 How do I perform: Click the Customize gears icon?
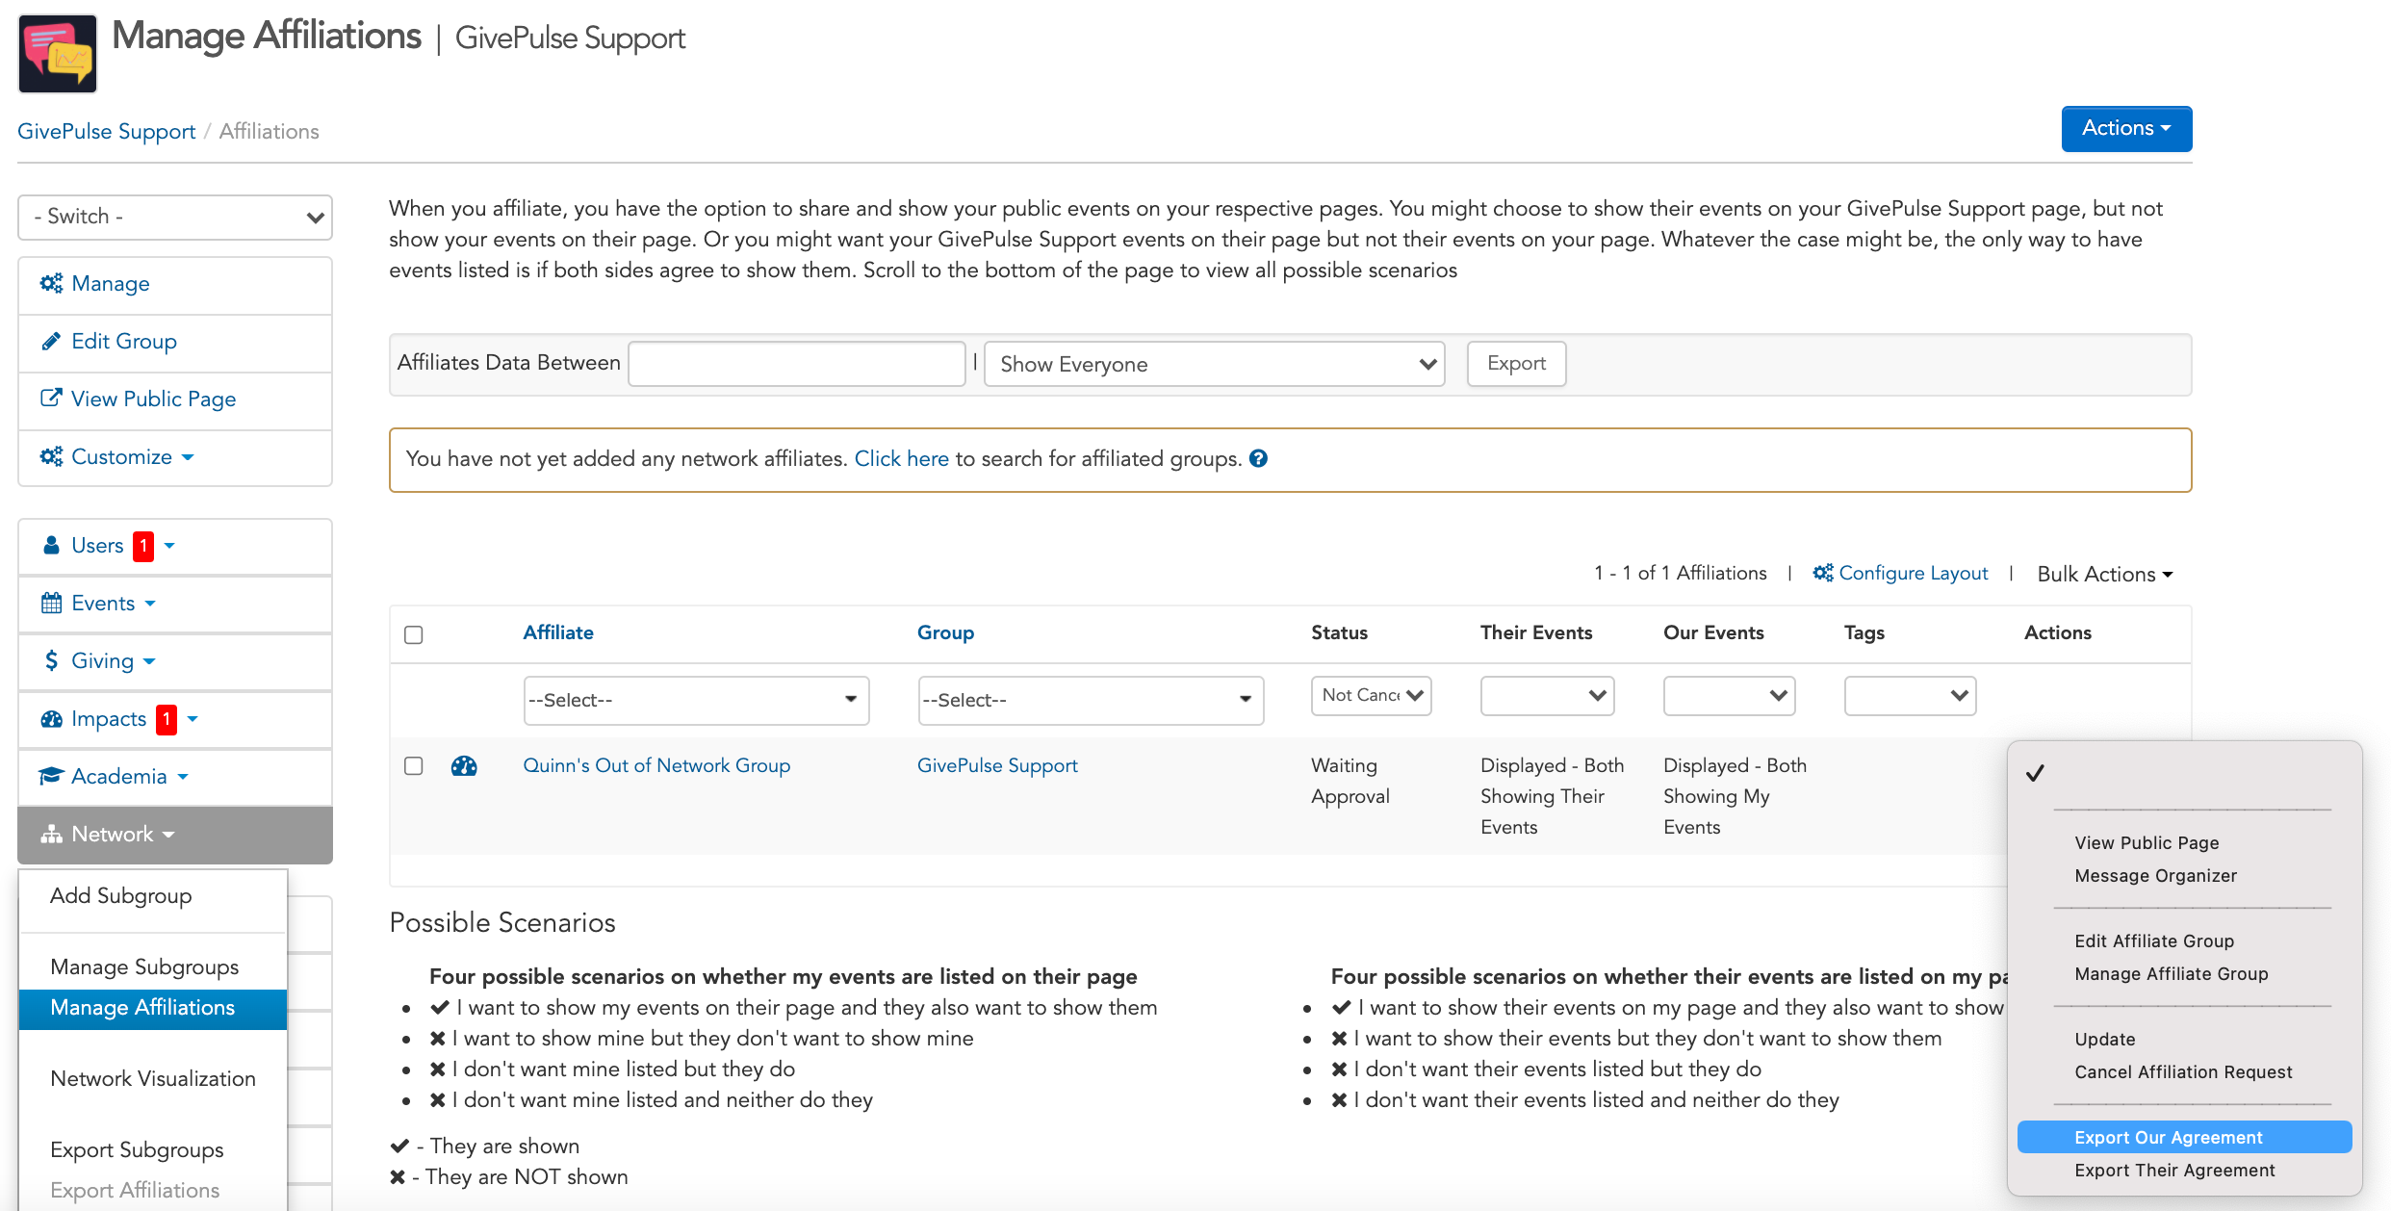(51, 456)
